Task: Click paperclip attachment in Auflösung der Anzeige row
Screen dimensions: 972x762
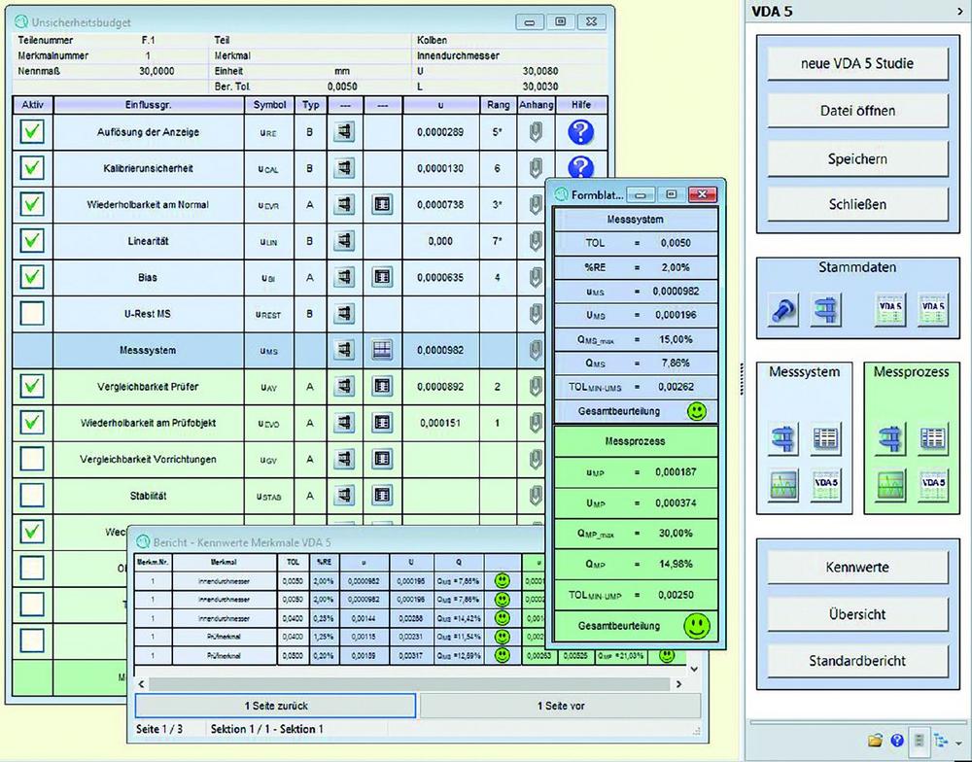Action: 536,132
